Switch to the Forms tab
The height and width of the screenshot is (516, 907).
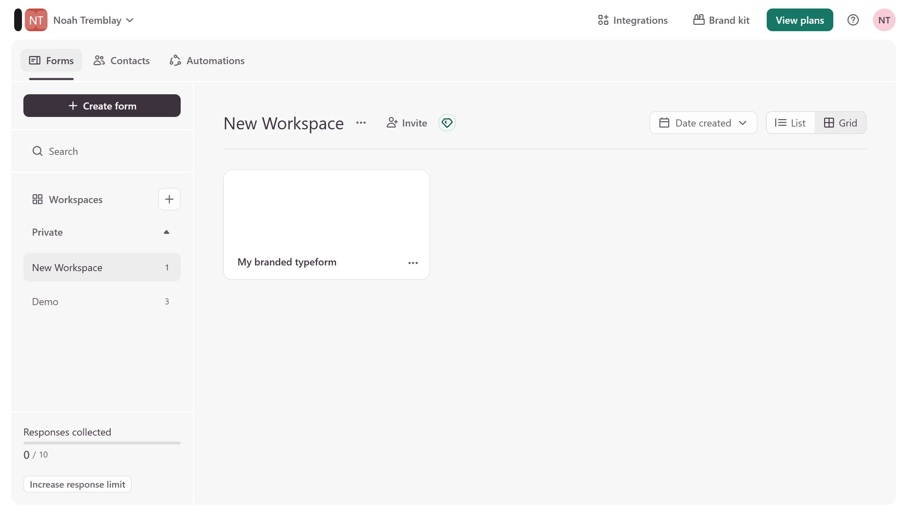coord(51,61)
